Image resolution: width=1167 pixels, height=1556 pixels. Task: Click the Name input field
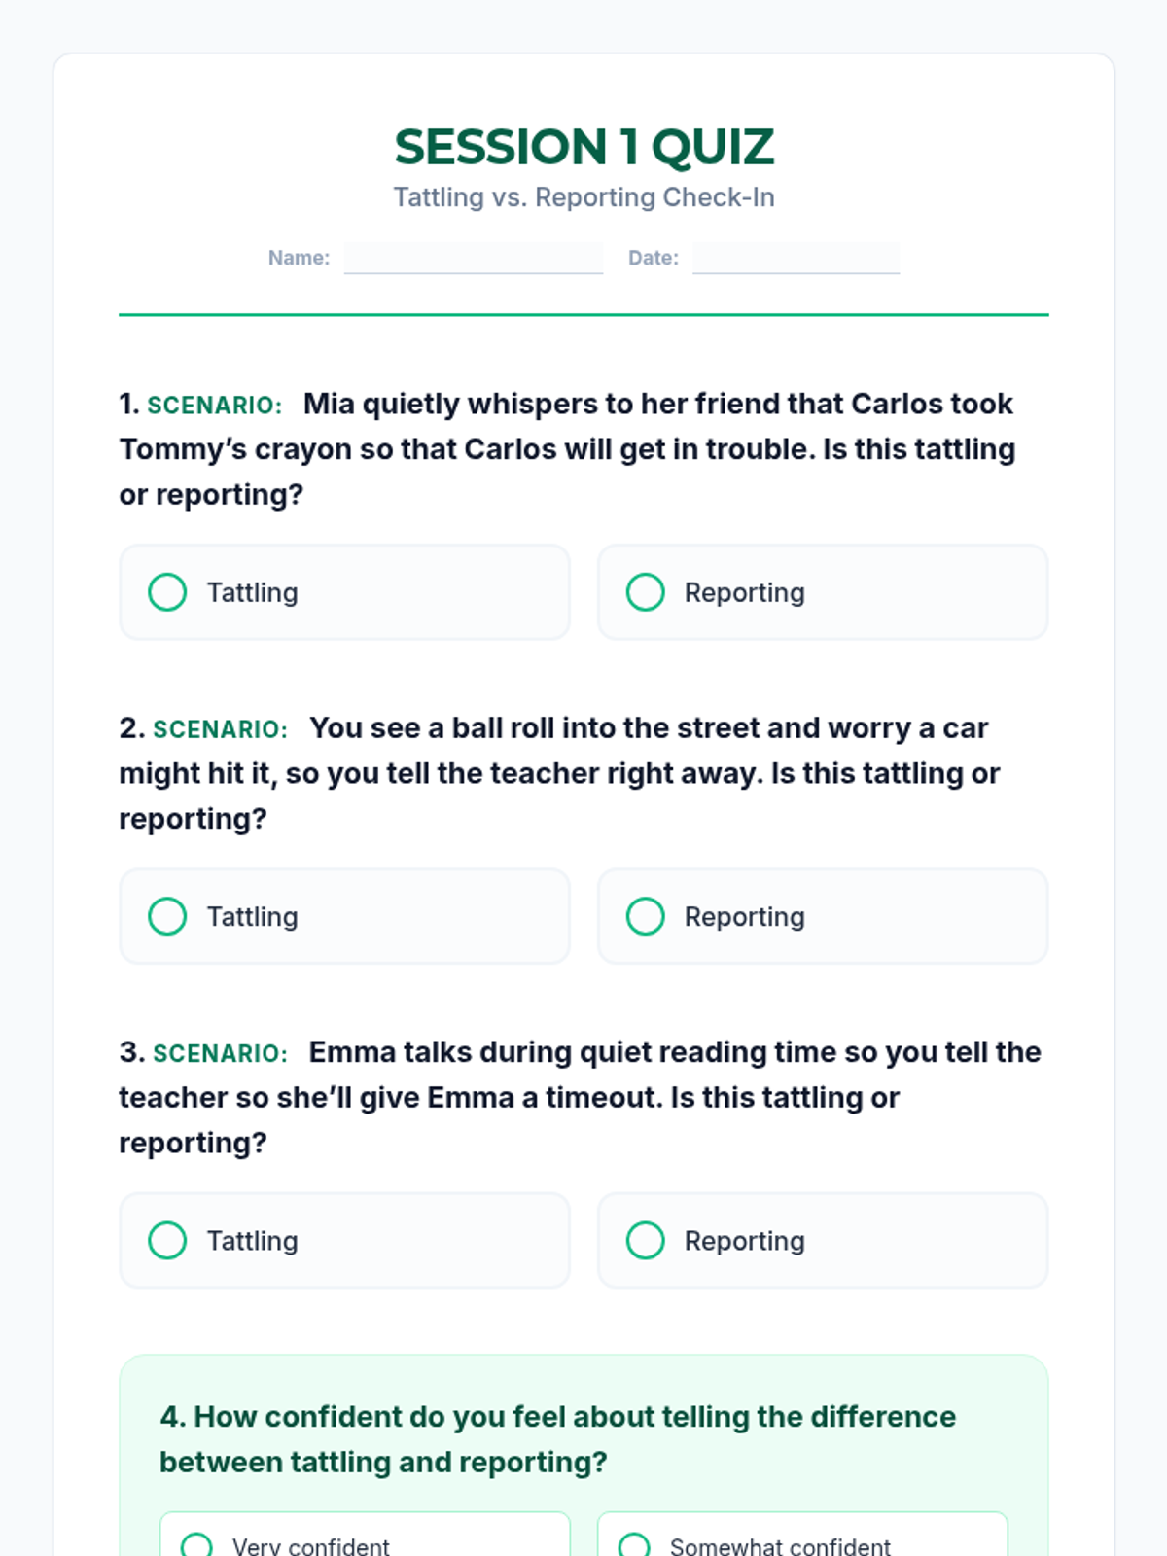point(473,258)
